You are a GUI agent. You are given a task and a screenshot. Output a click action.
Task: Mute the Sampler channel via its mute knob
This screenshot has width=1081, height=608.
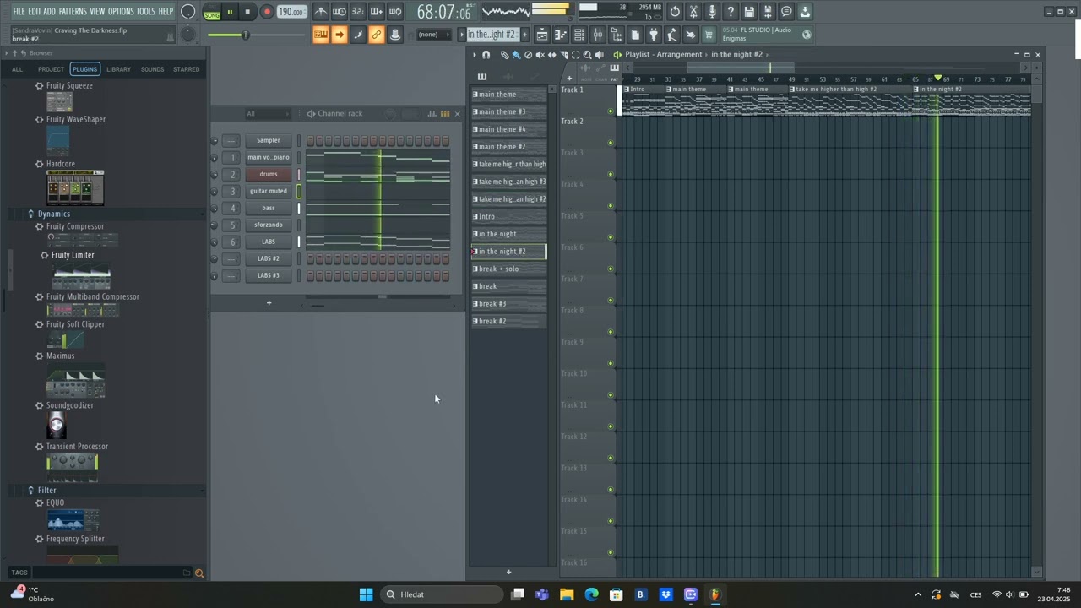[215, 141]
